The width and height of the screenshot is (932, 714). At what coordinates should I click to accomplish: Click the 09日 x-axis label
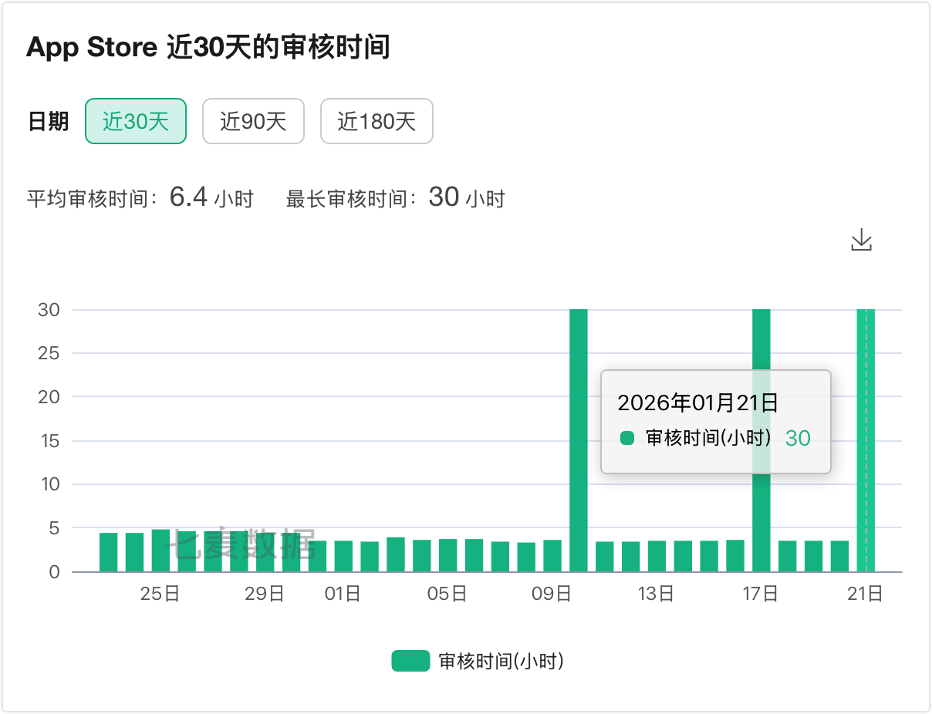tap(552, 594)
